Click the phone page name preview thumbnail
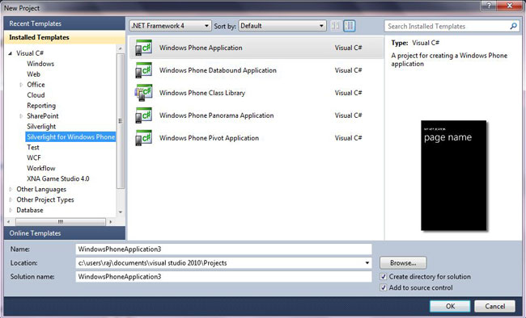Image resolution: width=526 pixels, height=318 pixels. point(453,175)
